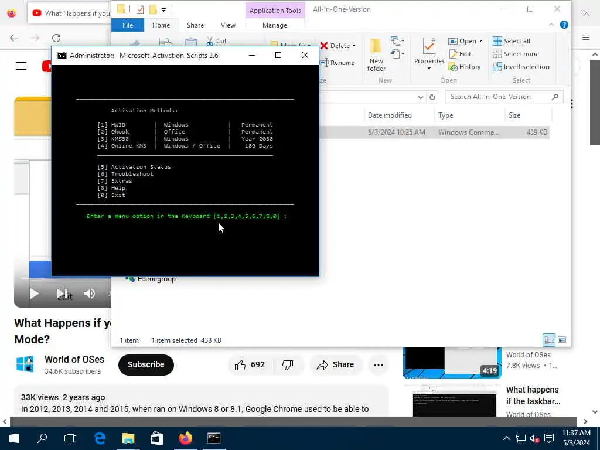Refresh the Explorer address bar

(x=432, y=97)
